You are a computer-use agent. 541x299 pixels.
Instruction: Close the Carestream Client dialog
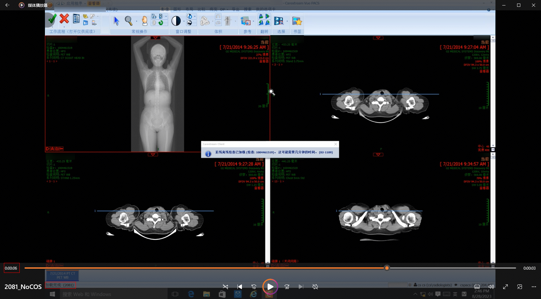[336, 144]
